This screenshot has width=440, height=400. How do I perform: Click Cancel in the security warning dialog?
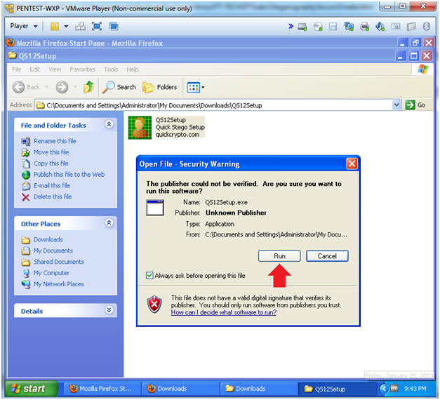click(327, 256)
